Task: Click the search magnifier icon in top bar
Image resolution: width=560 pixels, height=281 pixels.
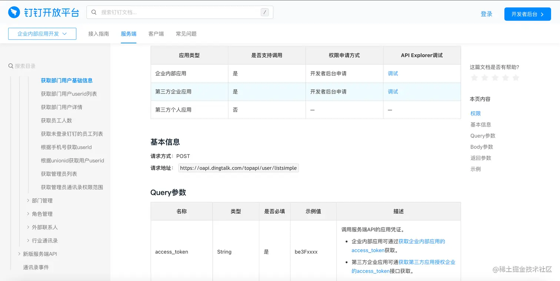Action: [x=94, y=12]
